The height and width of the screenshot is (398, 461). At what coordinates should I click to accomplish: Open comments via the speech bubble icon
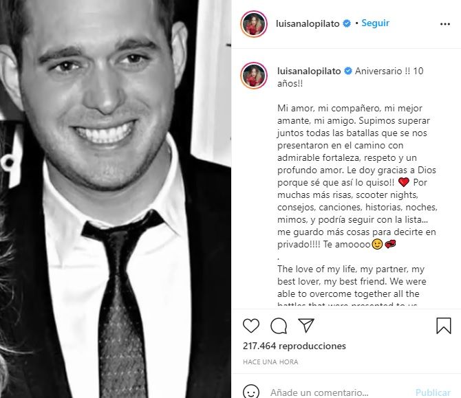point(279,326)
